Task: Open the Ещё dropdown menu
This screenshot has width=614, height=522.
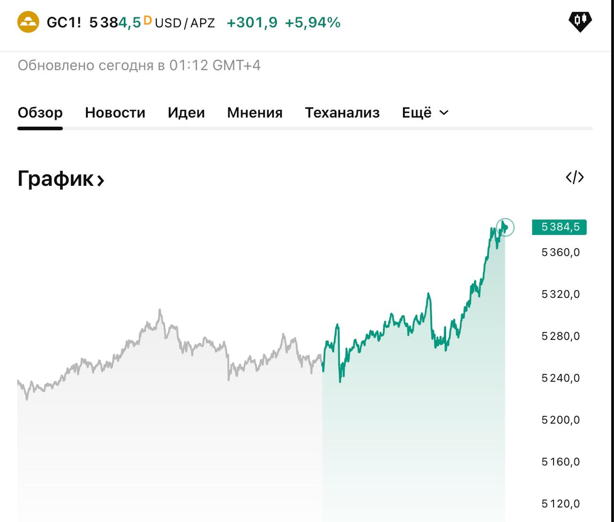Action: tap(425, 112)
